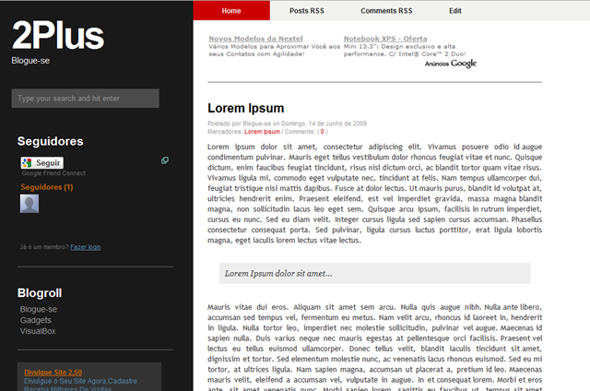The width and height of the screenshot is (590, 391).
Task: Click the Seguir button
Action: click(42, 162)
